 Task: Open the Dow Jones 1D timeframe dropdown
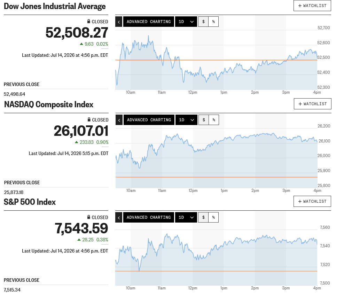[186, 22]
